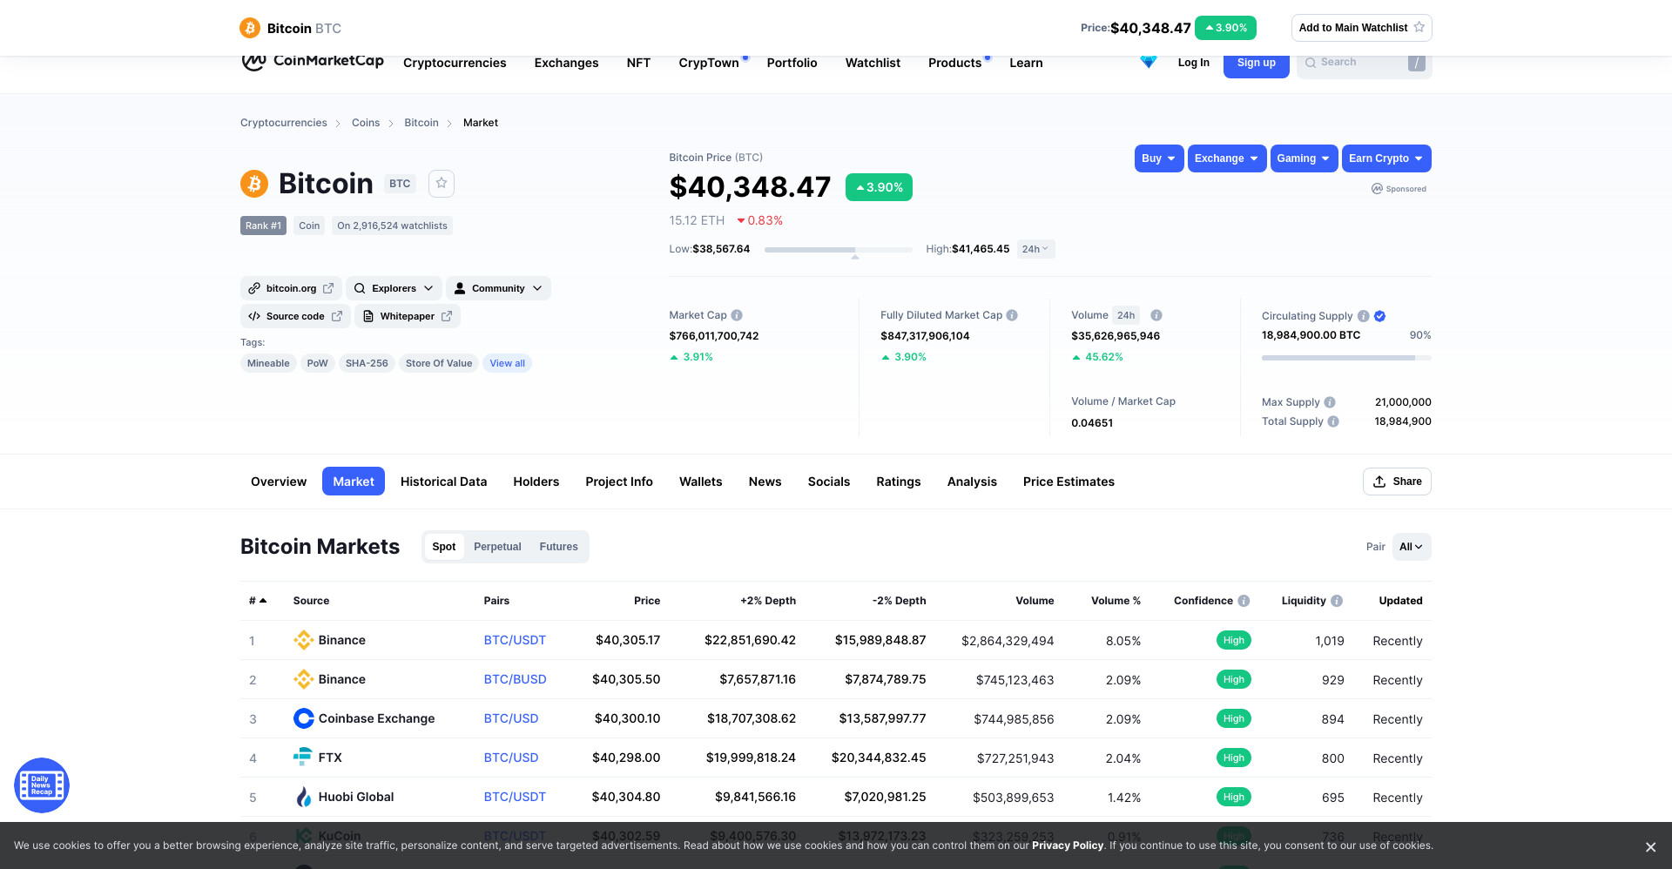Click the View all tags link
Screen dimensions: 1672x869
point(507,363)
